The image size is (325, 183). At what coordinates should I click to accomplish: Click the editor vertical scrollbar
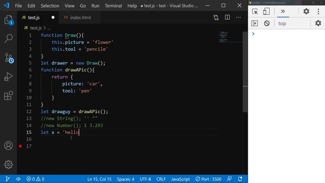click(x=245, y=72)
